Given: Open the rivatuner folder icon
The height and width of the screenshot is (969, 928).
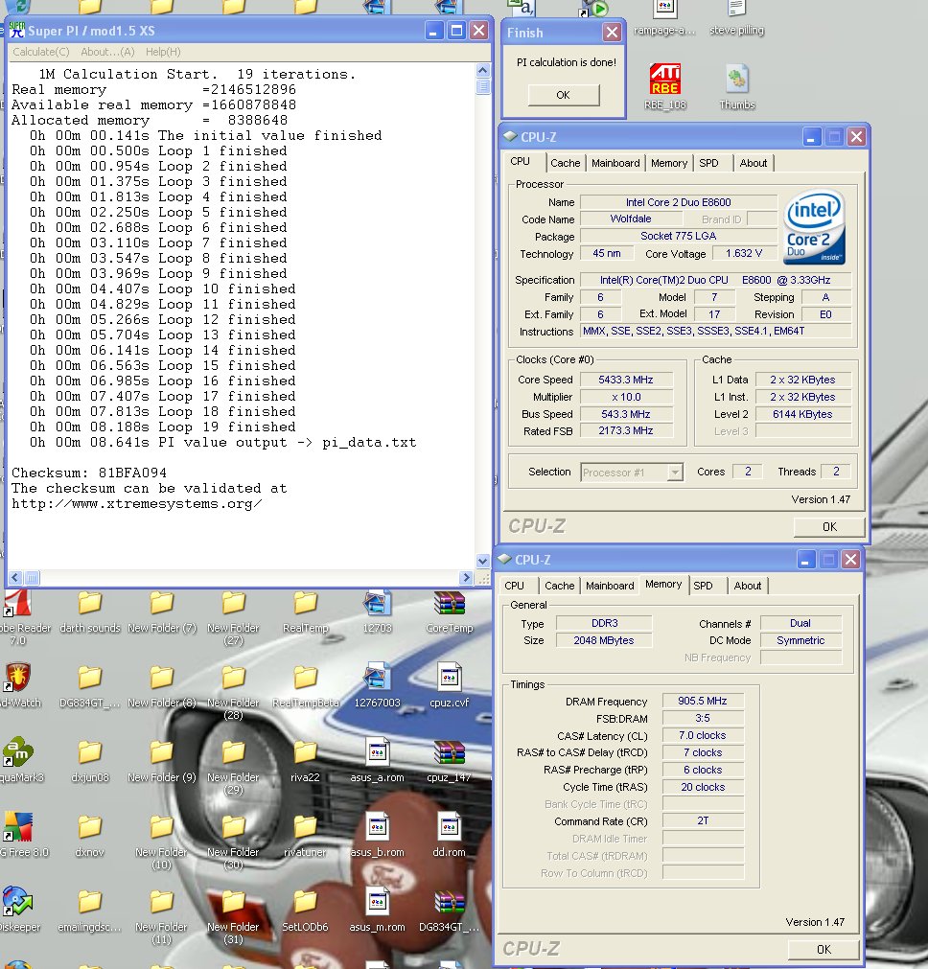Looking at the screenshot, I should [x=305, y=827].
